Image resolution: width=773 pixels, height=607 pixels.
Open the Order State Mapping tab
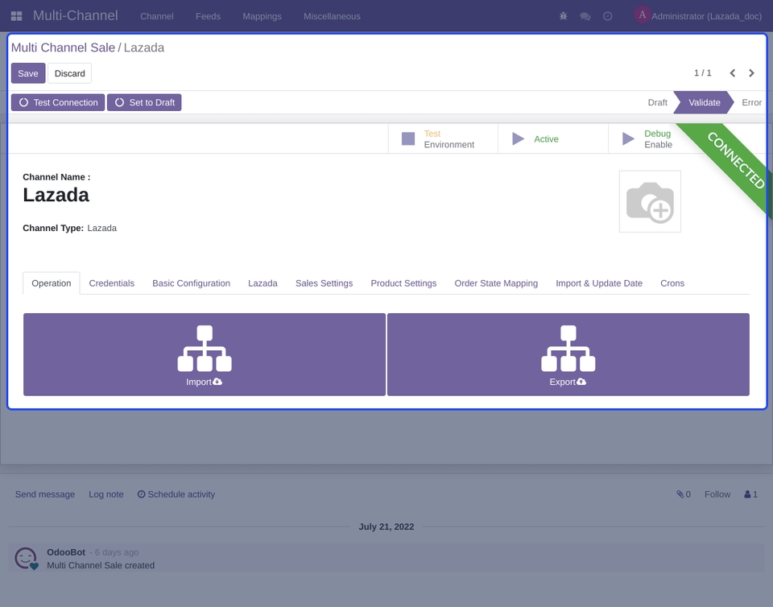(x=496, y=283)
